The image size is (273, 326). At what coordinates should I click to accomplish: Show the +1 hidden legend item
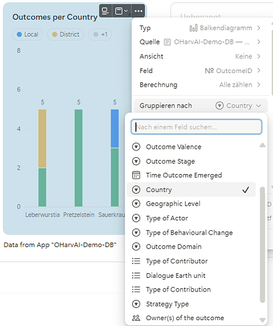point(100,35)
